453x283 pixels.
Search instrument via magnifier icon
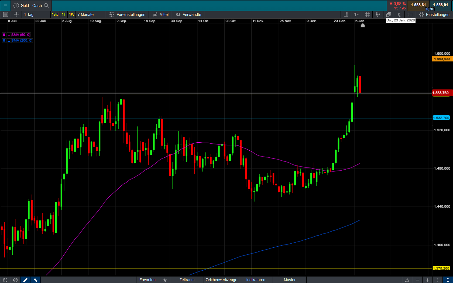(x=46, y=5)
